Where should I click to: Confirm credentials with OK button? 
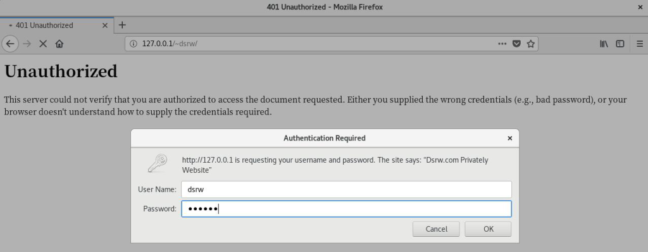click(488, 229)
